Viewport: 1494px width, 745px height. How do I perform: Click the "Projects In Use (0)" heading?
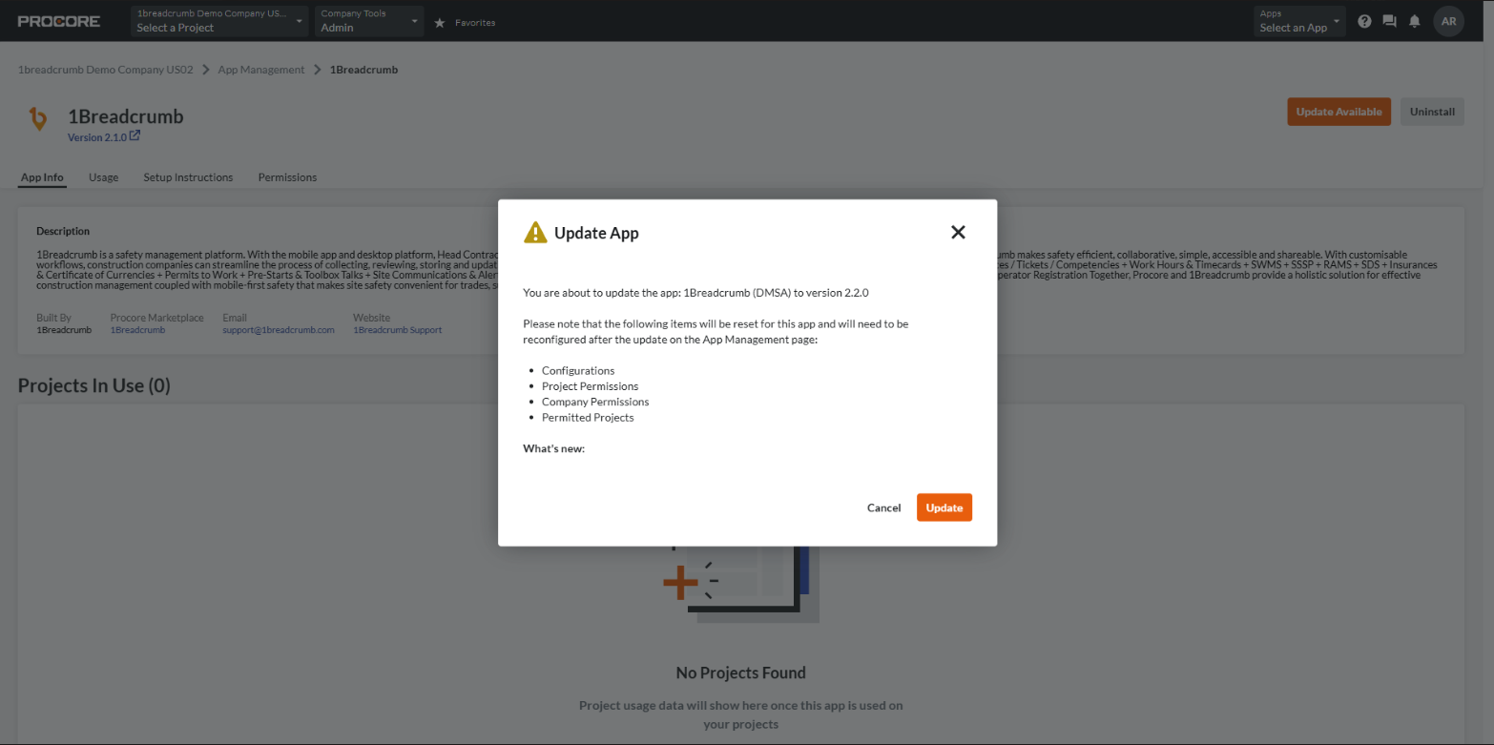point(94,385)
